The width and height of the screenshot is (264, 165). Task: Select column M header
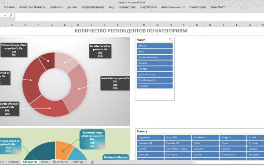pos(144,25)
